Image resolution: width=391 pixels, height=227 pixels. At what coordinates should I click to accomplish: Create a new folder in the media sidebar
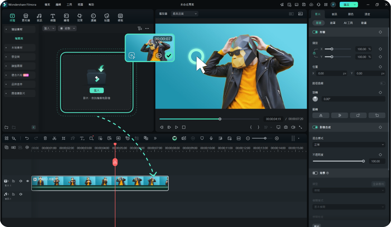[x=6, y=127]
